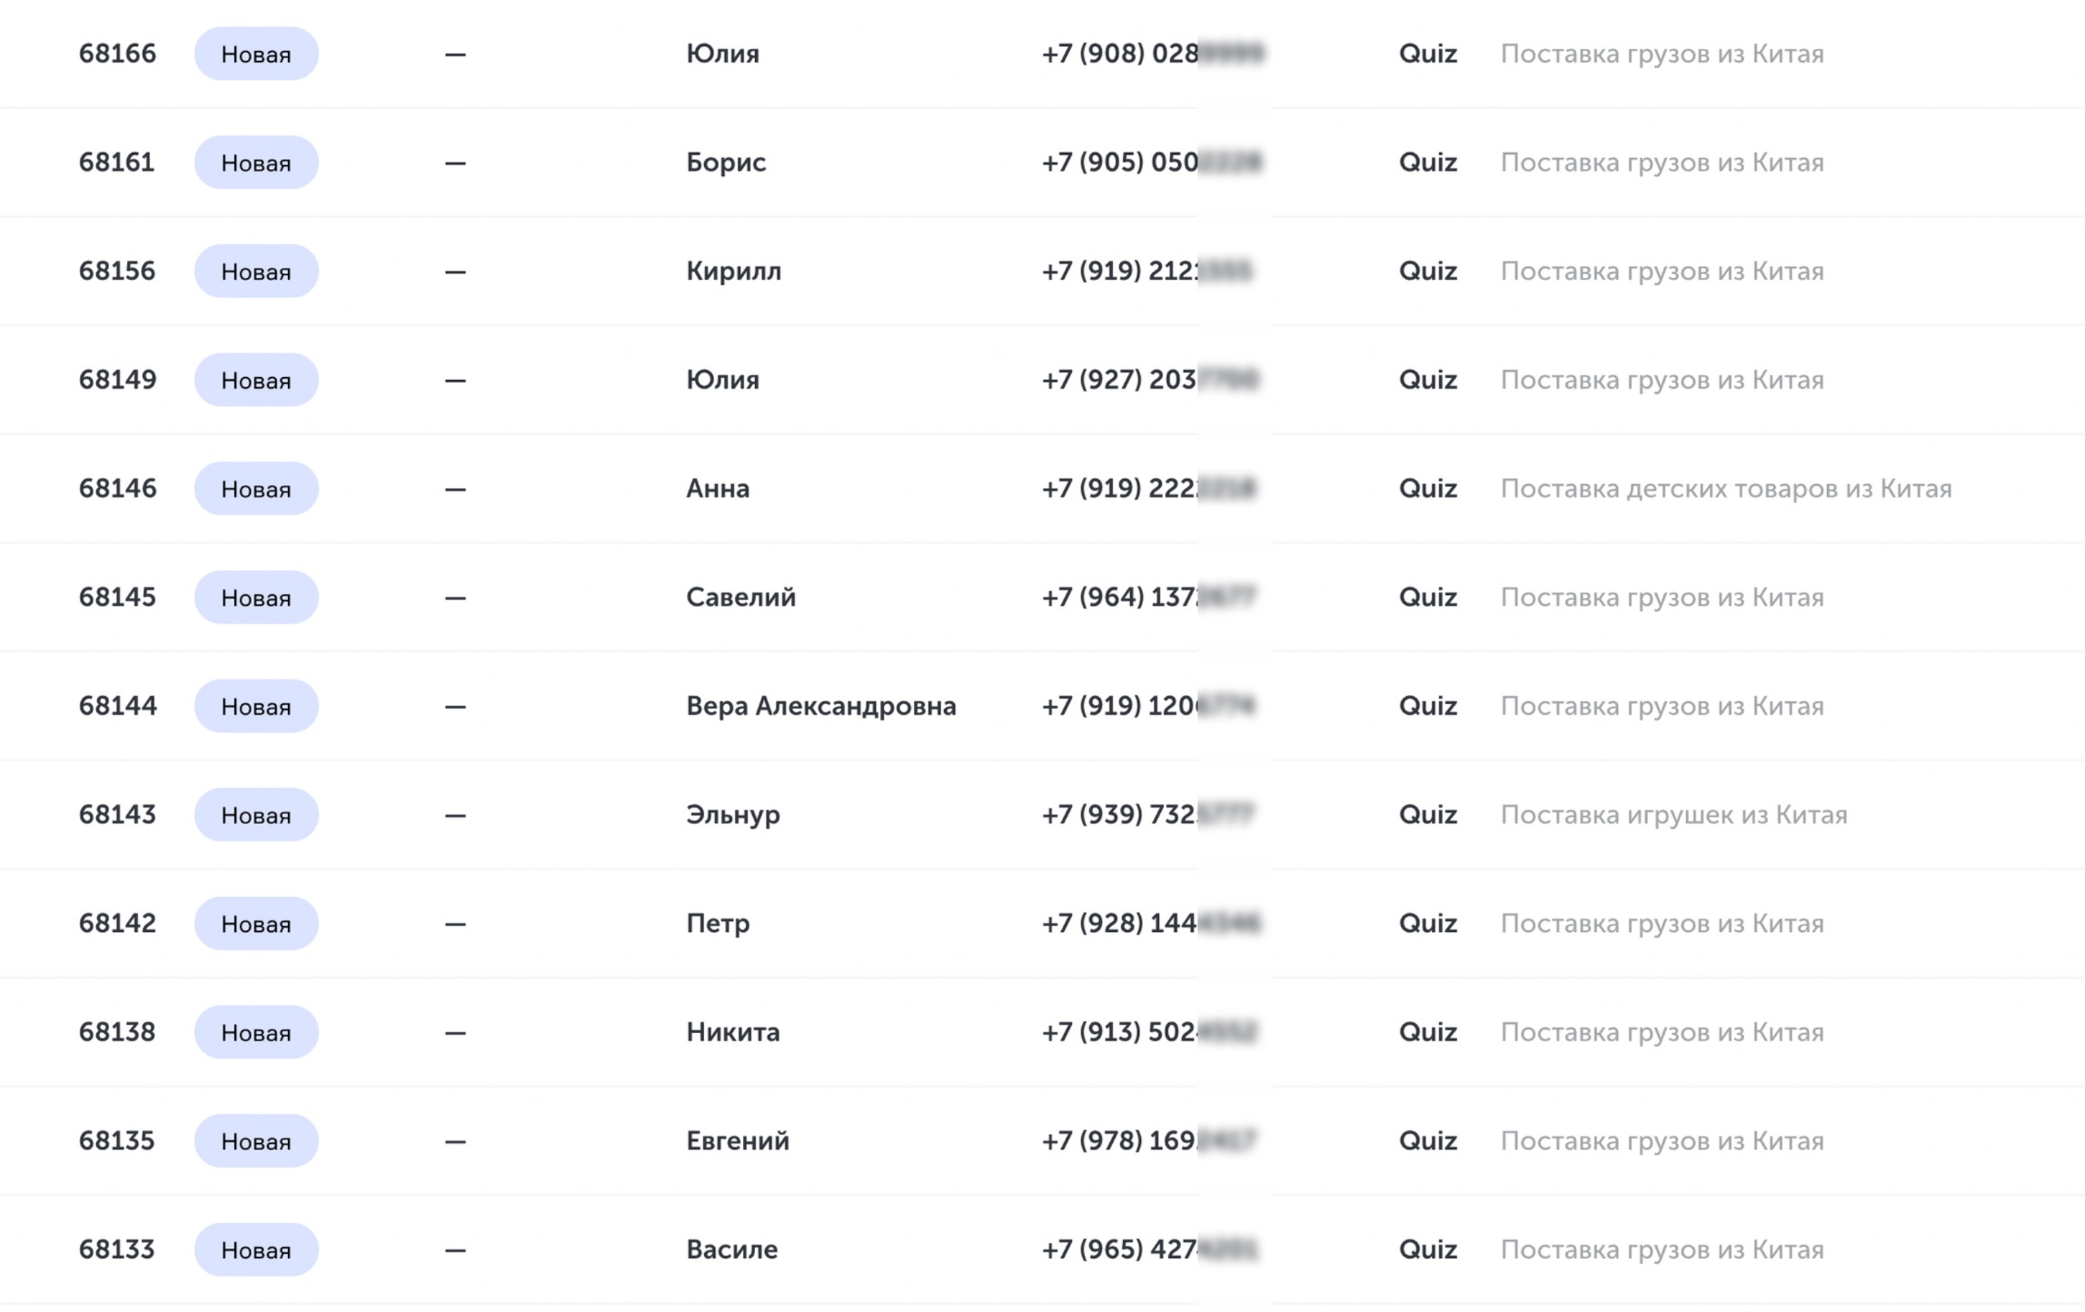Image resolution: width=2085 pixels, height=1312 pixels.
Task: Select the Кирилл contact name
Action: 733,271
